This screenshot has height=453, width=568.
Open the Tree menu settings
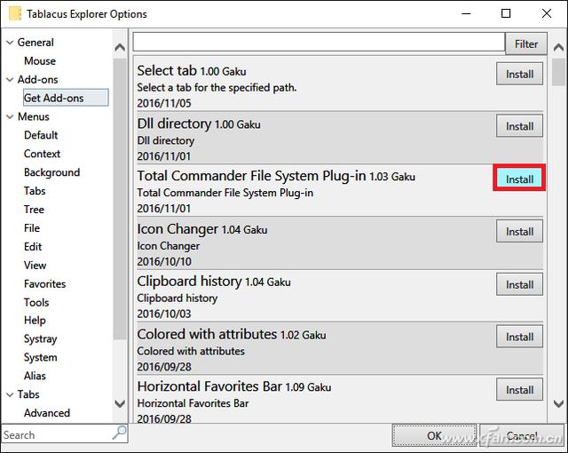pos(34,209)
